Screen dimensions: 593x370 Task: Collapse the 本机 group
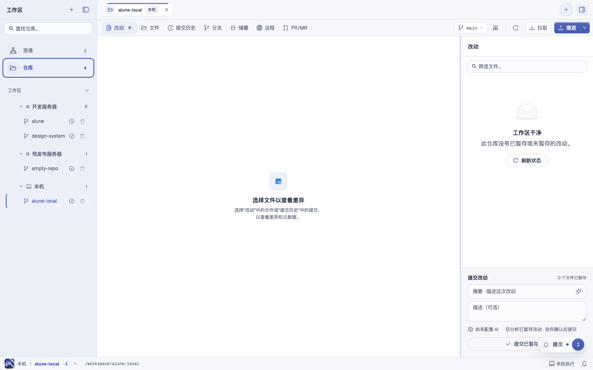[21, 186]
